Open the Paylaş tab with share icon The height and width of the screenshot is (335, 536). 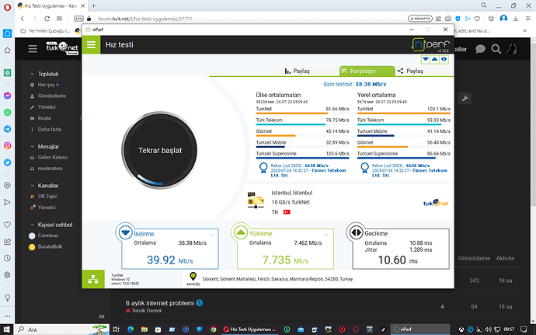pyautogui.click(x=410, y=71)
